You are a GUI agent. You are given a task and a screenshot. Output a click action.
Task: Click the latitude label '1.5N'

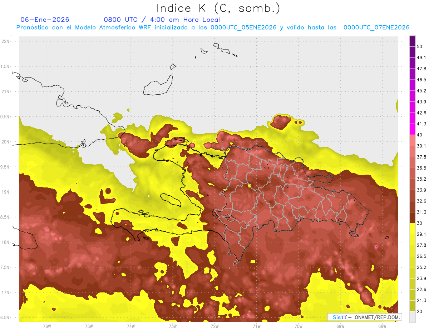[x=5, y=66]
